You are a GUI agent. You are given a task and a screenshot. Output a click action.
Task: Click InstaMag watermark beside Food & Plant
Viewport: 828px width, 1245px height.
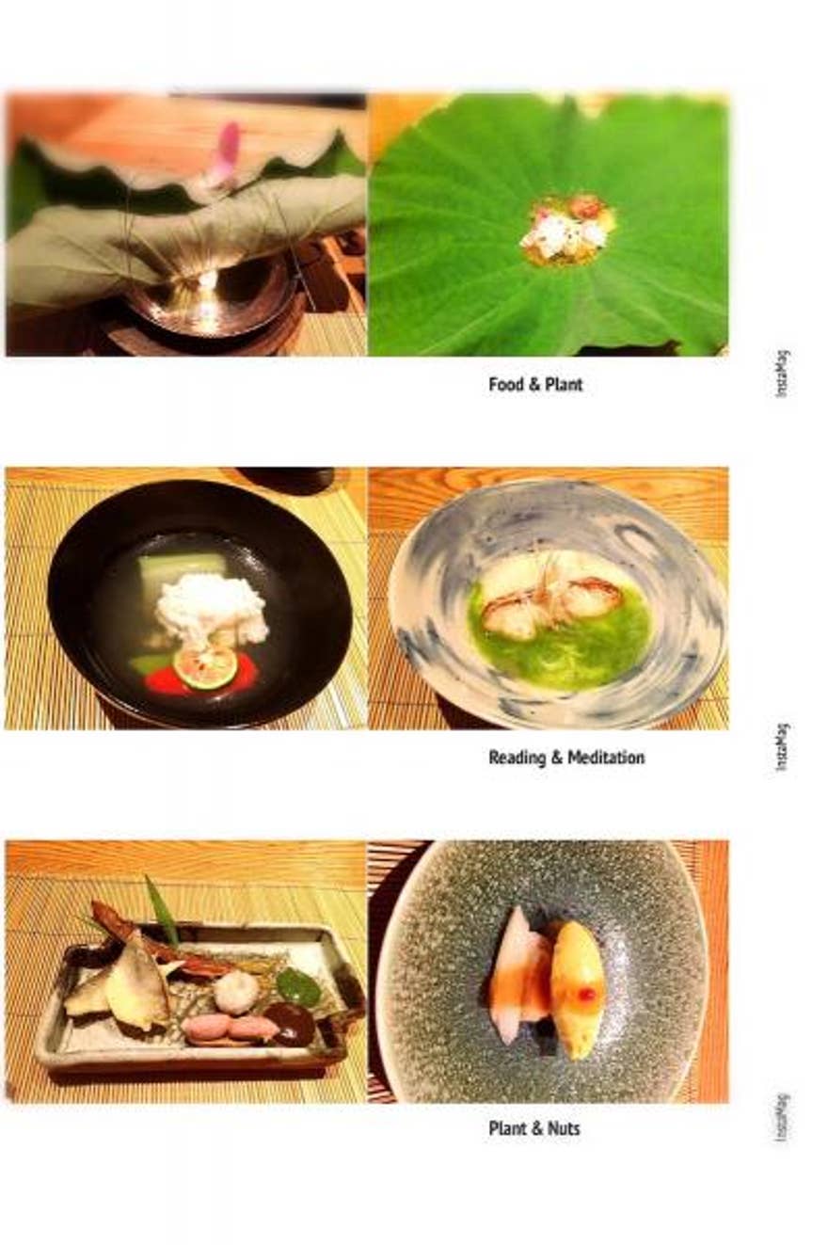(x=782, y=374)
